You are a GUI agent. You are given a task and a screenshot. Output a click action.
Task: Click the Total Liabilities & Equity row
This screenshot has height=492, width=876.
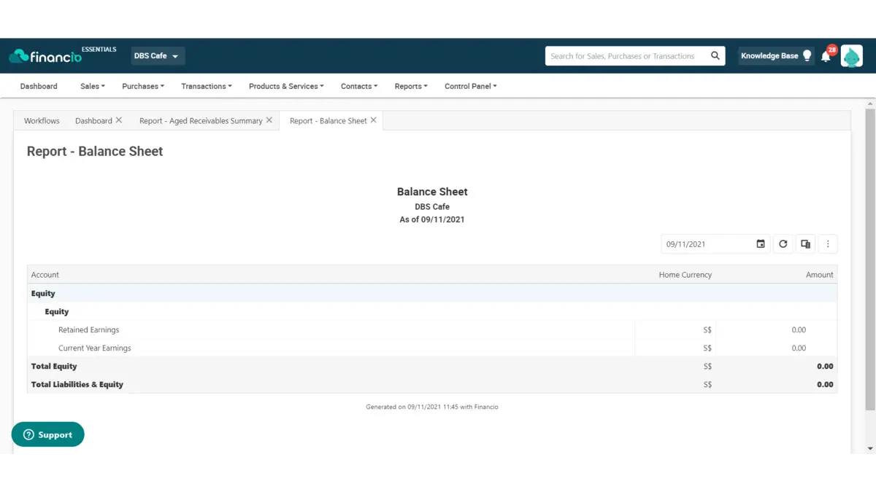click(x=432, y=385)
